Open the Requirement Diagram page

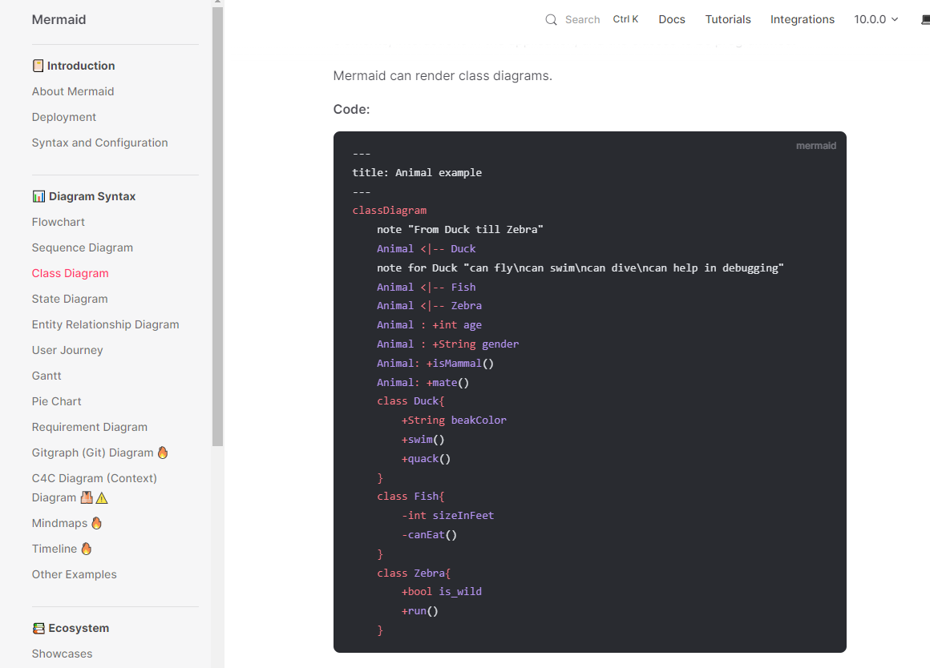pos(90,427)
